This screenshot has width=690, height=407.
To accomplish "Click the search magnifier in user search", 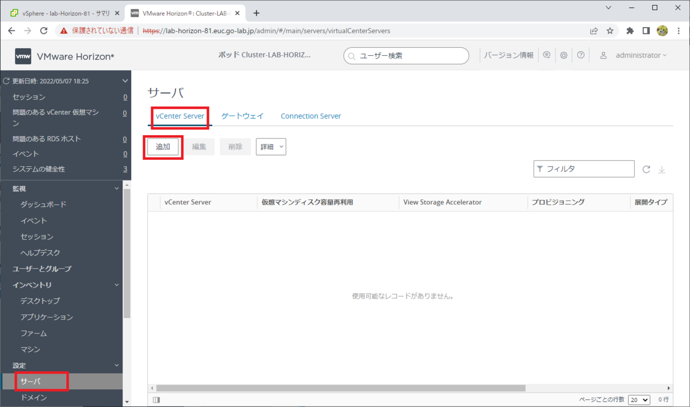I will point(352,56).
